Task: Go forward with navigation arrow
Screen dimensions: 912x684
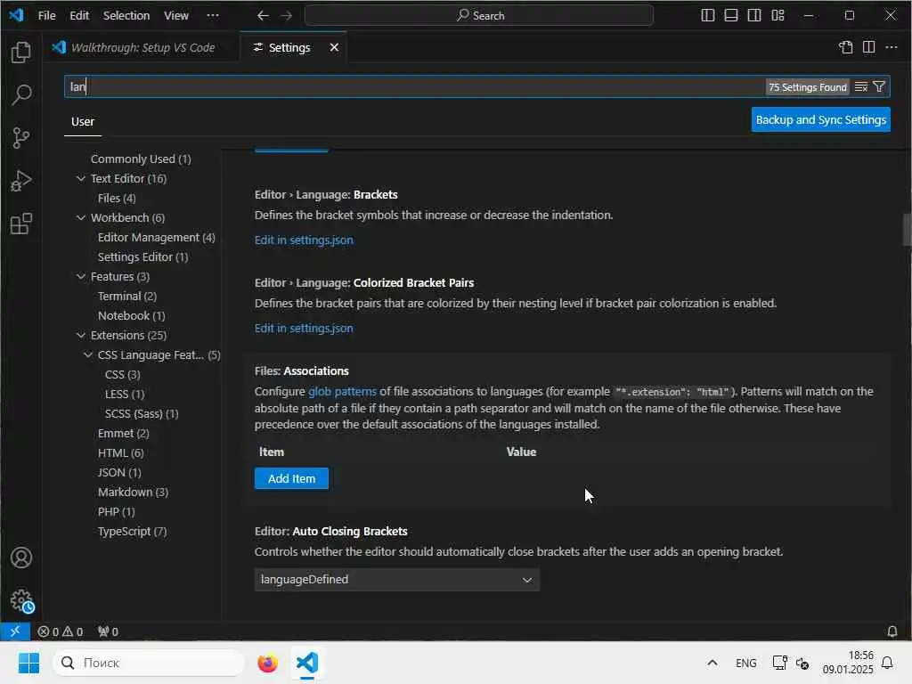Action: [286, 16]
